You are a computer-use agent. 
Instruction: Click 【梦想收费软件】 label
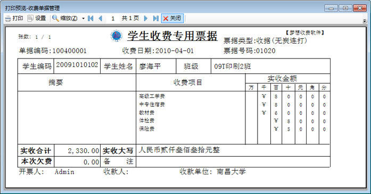click(x=304, y=32)
